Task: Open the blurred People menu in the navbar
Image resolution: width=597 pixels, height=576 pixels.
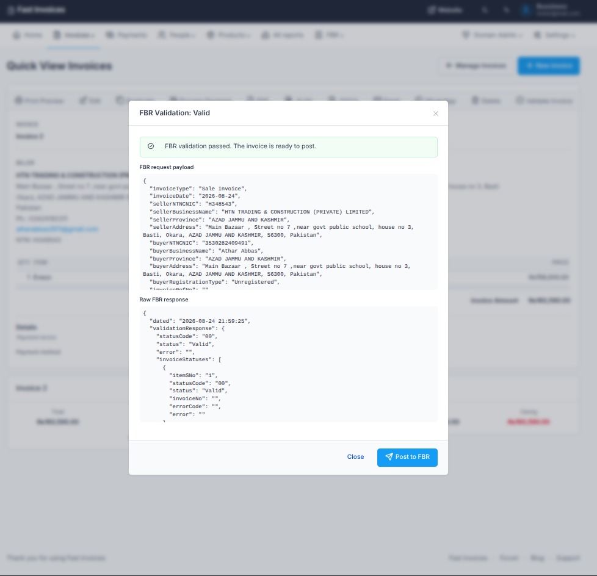Action: pos(177,35)
